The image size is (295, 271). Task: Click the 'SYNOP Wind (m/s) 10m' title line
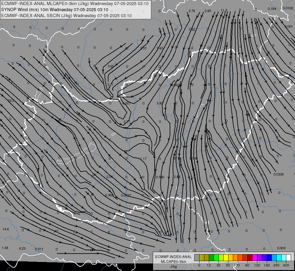click(x=55, y=10)
